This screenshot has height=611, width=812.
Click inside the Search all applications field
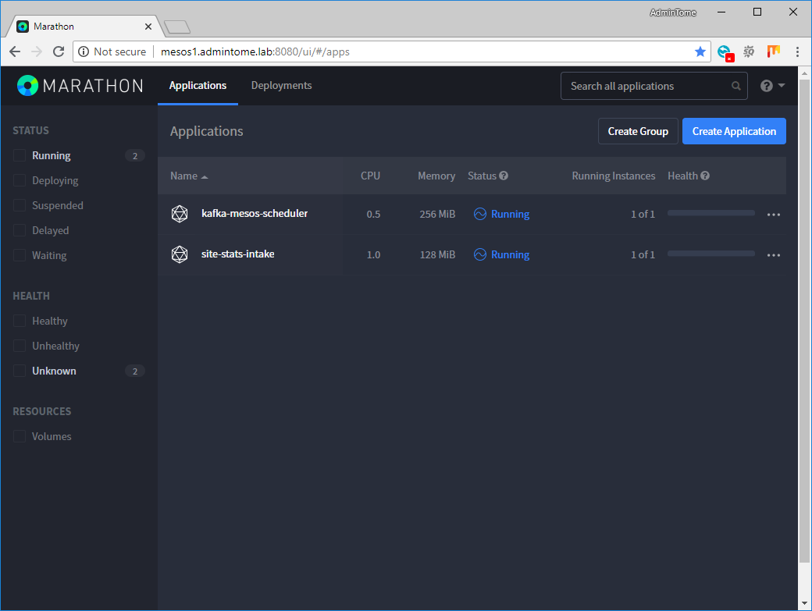[x=640, y=86]
